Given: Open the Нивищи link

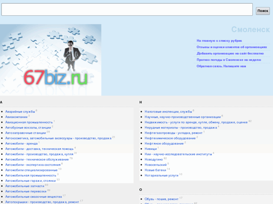Looking at the screenshot, I should [x=151, y=149].
